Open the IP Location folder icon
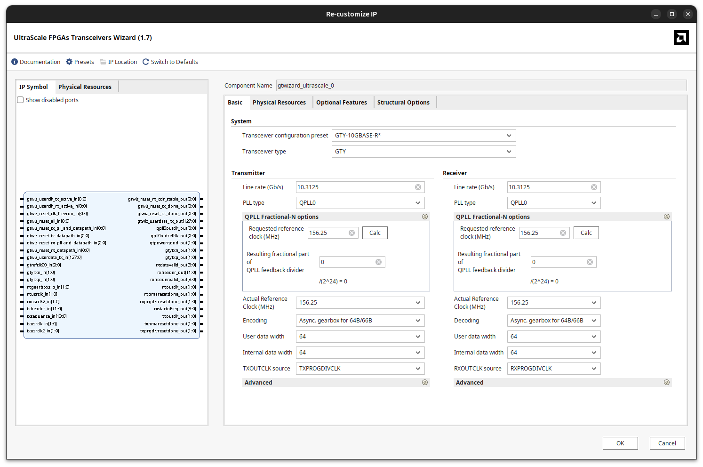 point(103,62)
